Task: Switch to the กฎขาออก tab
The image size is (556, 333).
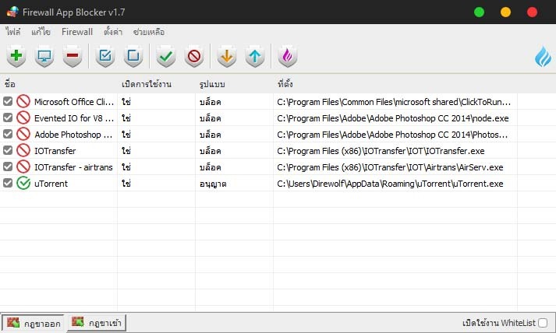Action: click(x=34, y=323)
